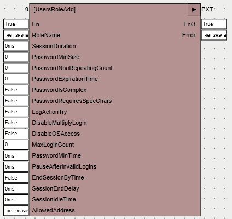
Task: Select the [UsersRoleAdd] block title
Action: pos(54,9)
